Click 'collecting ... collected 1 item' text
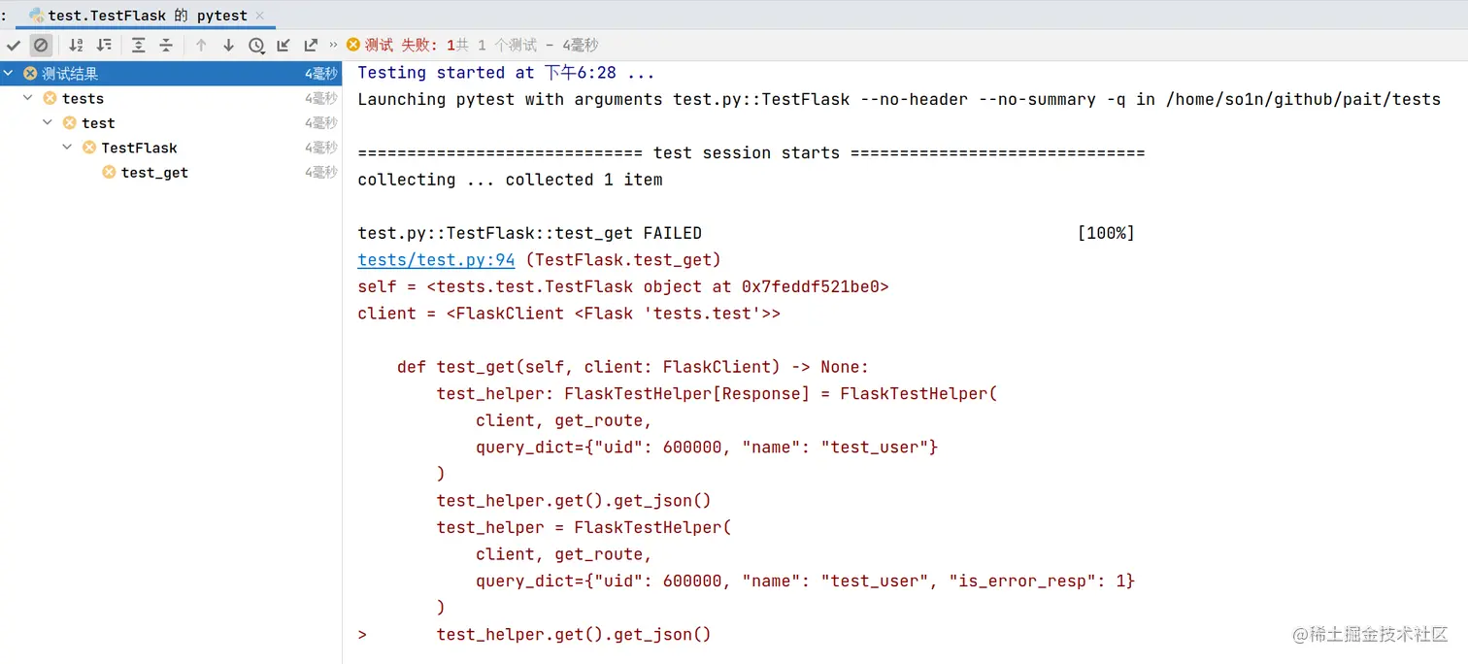Viewport: 1468px width, 664px height. [510, 180]
